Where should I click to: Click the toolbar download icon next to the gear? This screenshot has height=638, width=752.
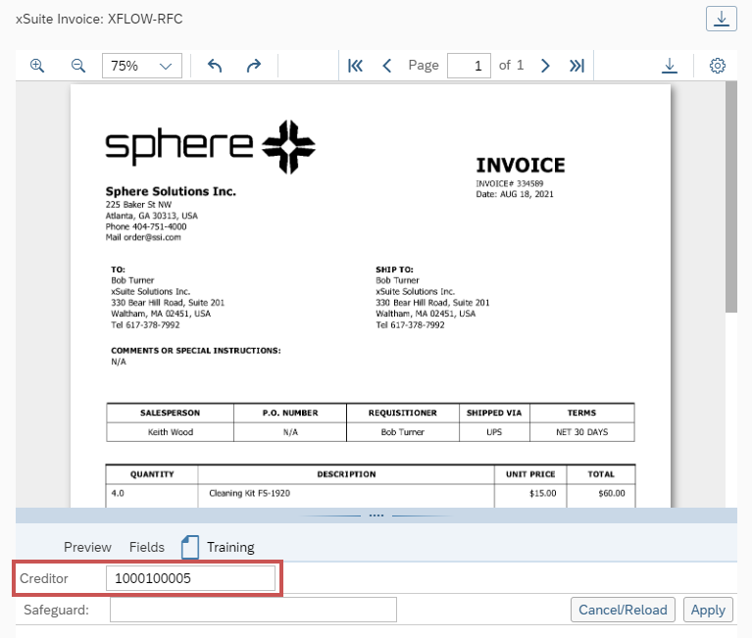pyautogui.click(x=670, y=66)
